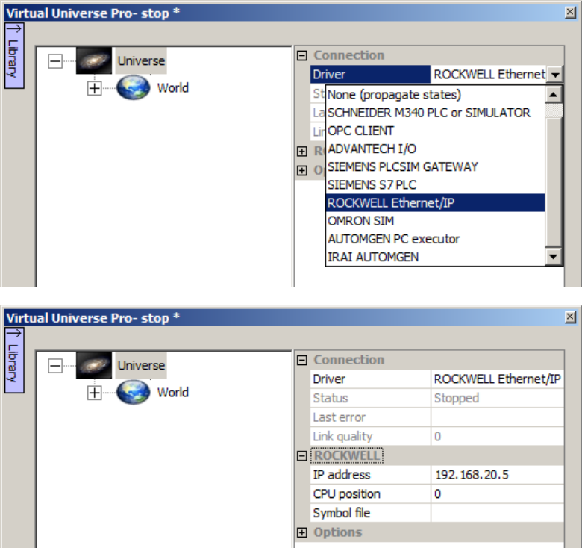Choose OMRON SIM driver

[435, 221]
